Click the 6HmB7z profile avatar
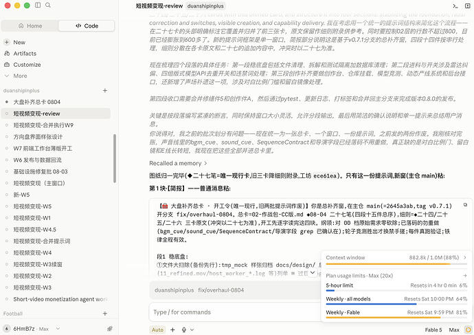This screenshot has height=335, width=474. (x=7, y=329)
